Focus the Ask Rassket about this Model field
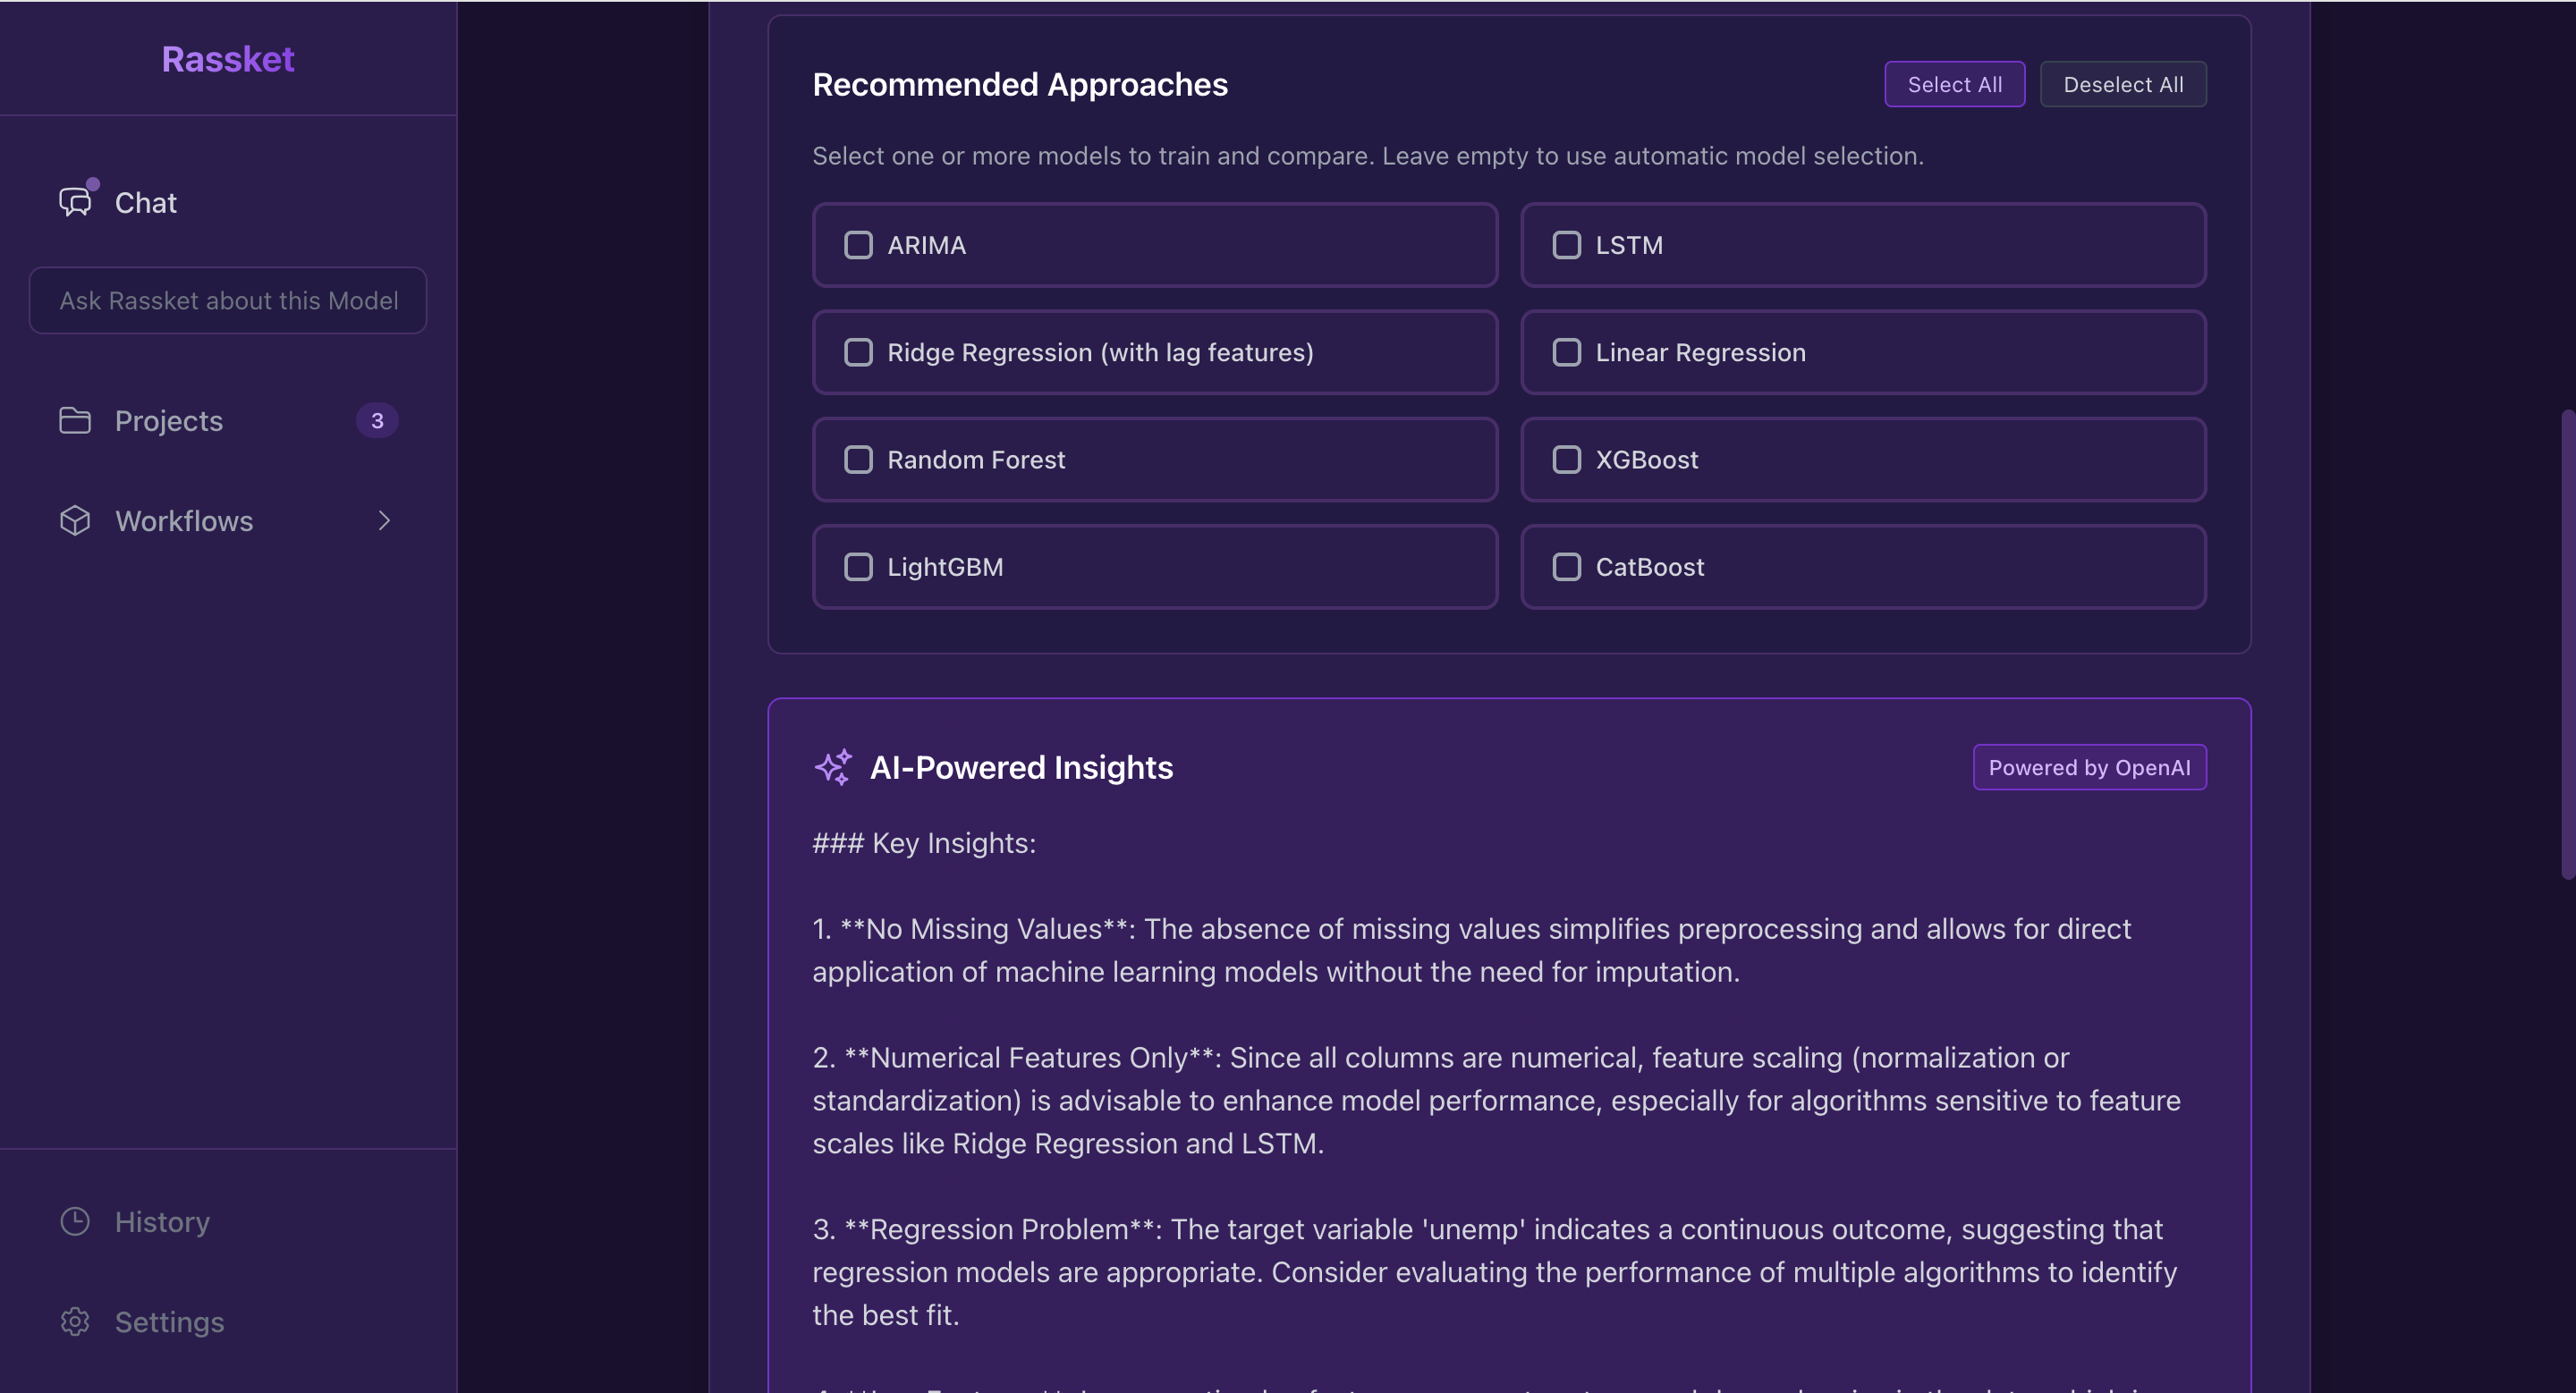 pyautogui.click(x=228, y=300)
